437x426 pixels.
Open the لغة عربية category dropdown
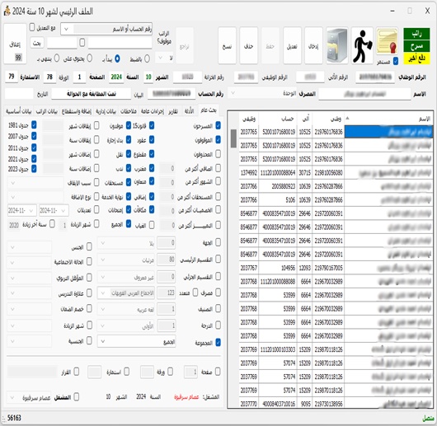[x=126, y=309]
